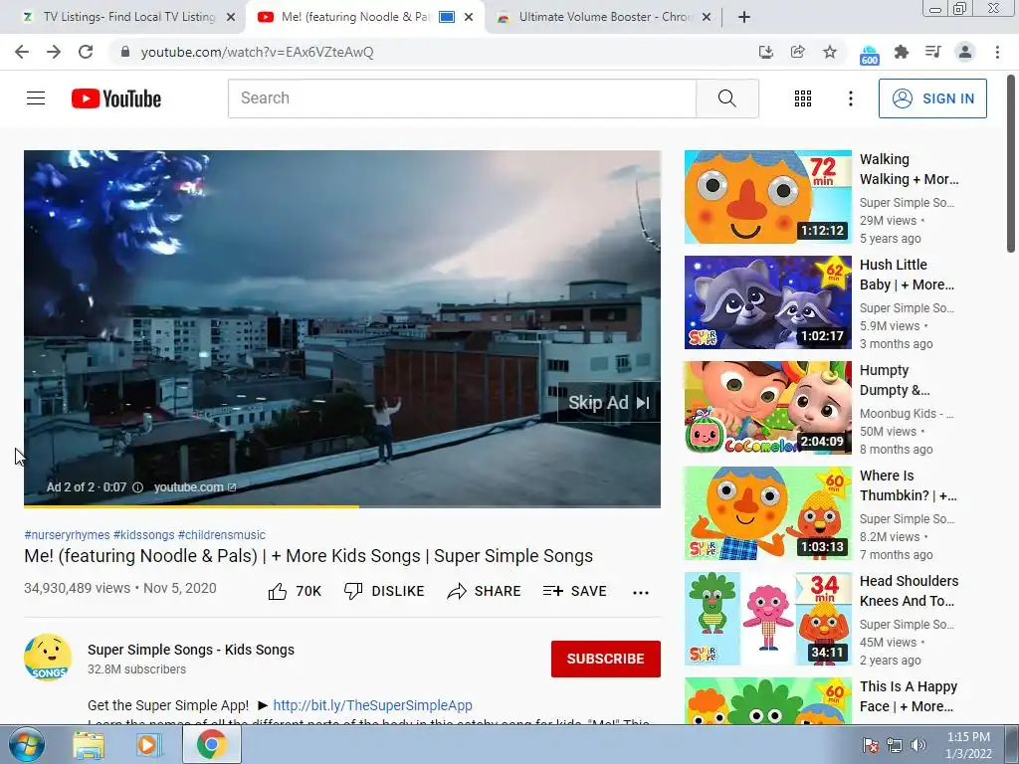Click the address bar URL
Image resolution: width=1019 pixels, height=764 pixels.
[x=258, y=52]
